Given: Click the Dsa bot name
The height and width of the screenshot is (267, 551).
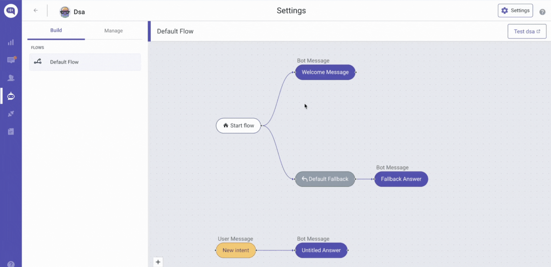Looking at the screenshot, I should click(x=79, y=12).
